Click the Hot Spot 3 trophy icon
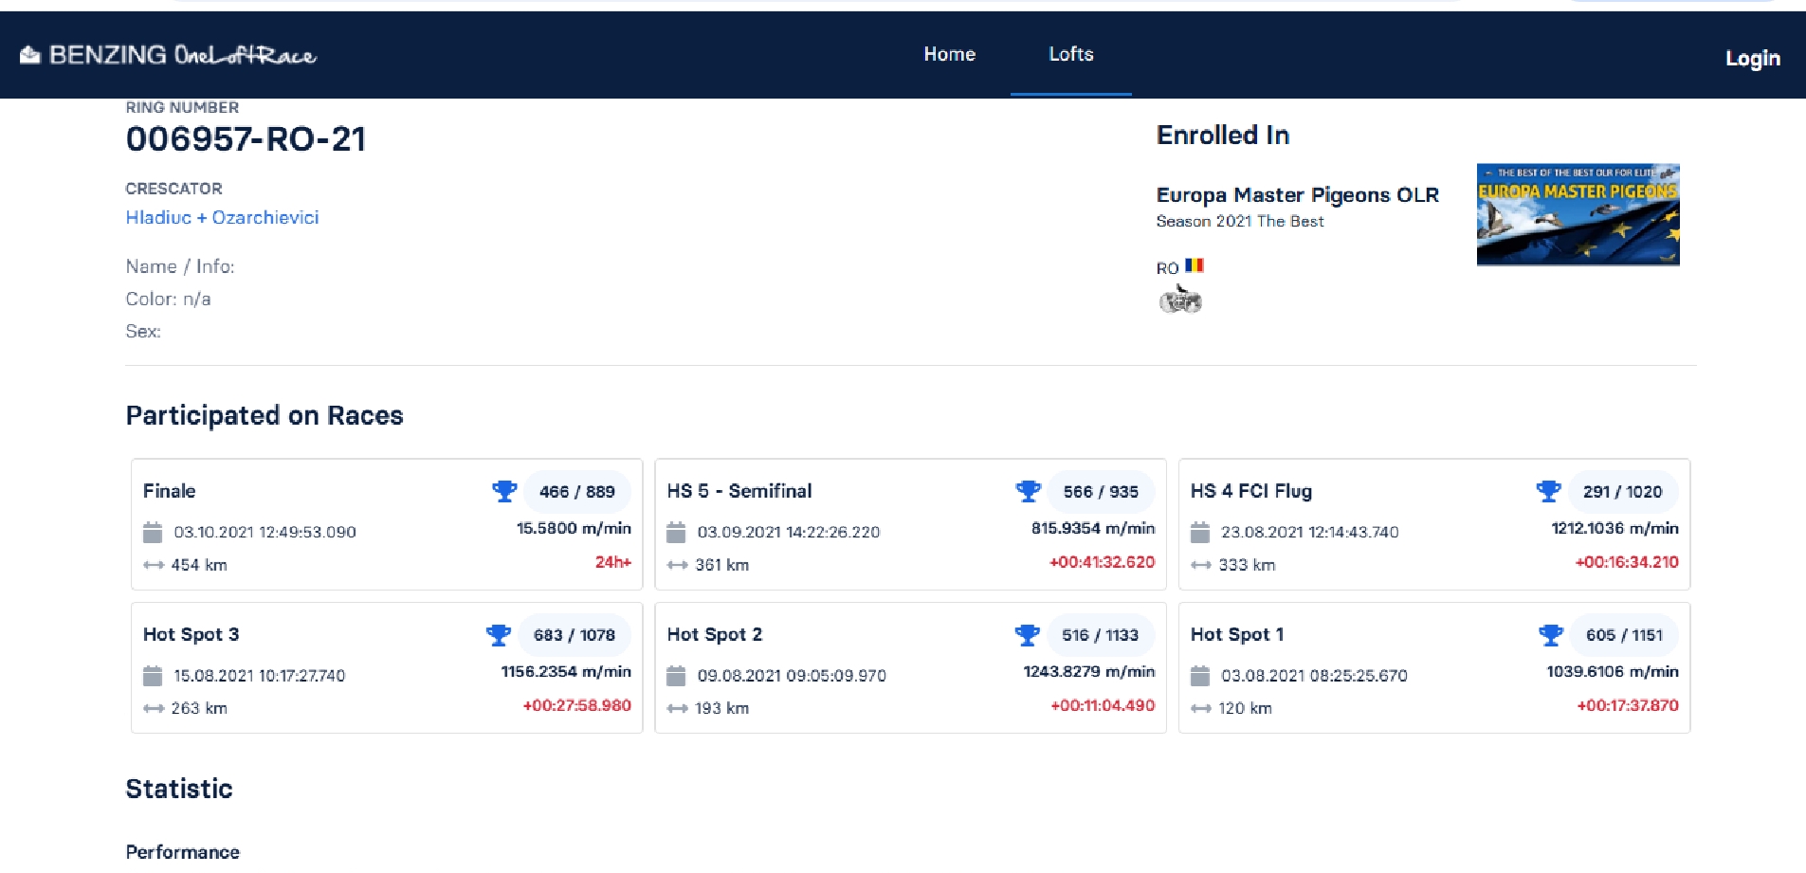Image resolution: width=1806 pixels, height=873 pixels. click(x=498, y=635)
